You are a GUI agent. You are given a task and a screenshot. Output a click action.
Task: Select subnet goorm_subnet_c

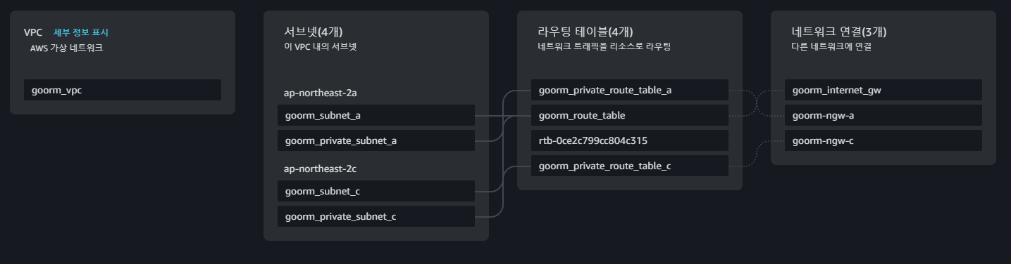[x=376, y=191]
